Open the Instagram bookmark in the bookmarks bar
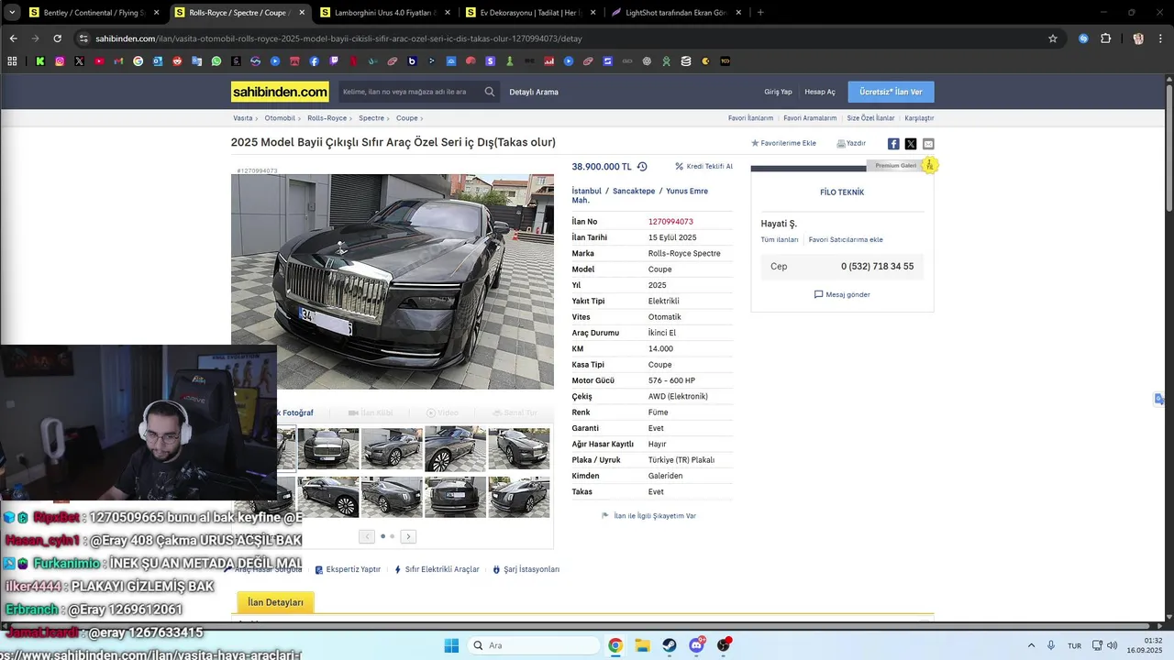Viewport: 1174px width, 660px height. pos(60,61)
